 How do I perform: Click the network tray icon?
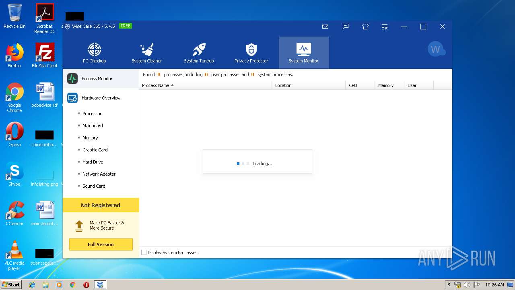(x=457, y=285)
